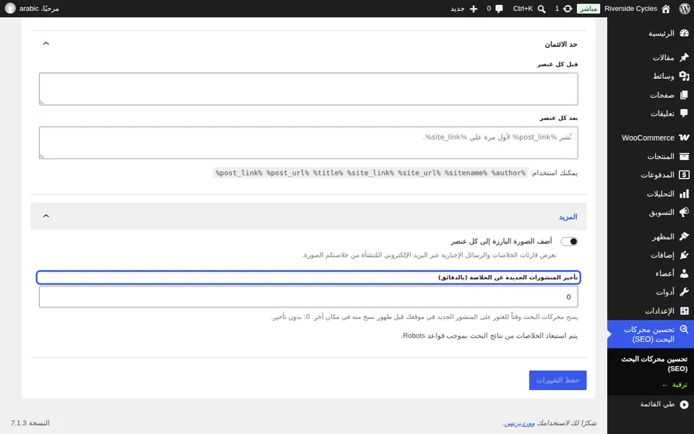Click the %site_link% variable code

[370, 173]
